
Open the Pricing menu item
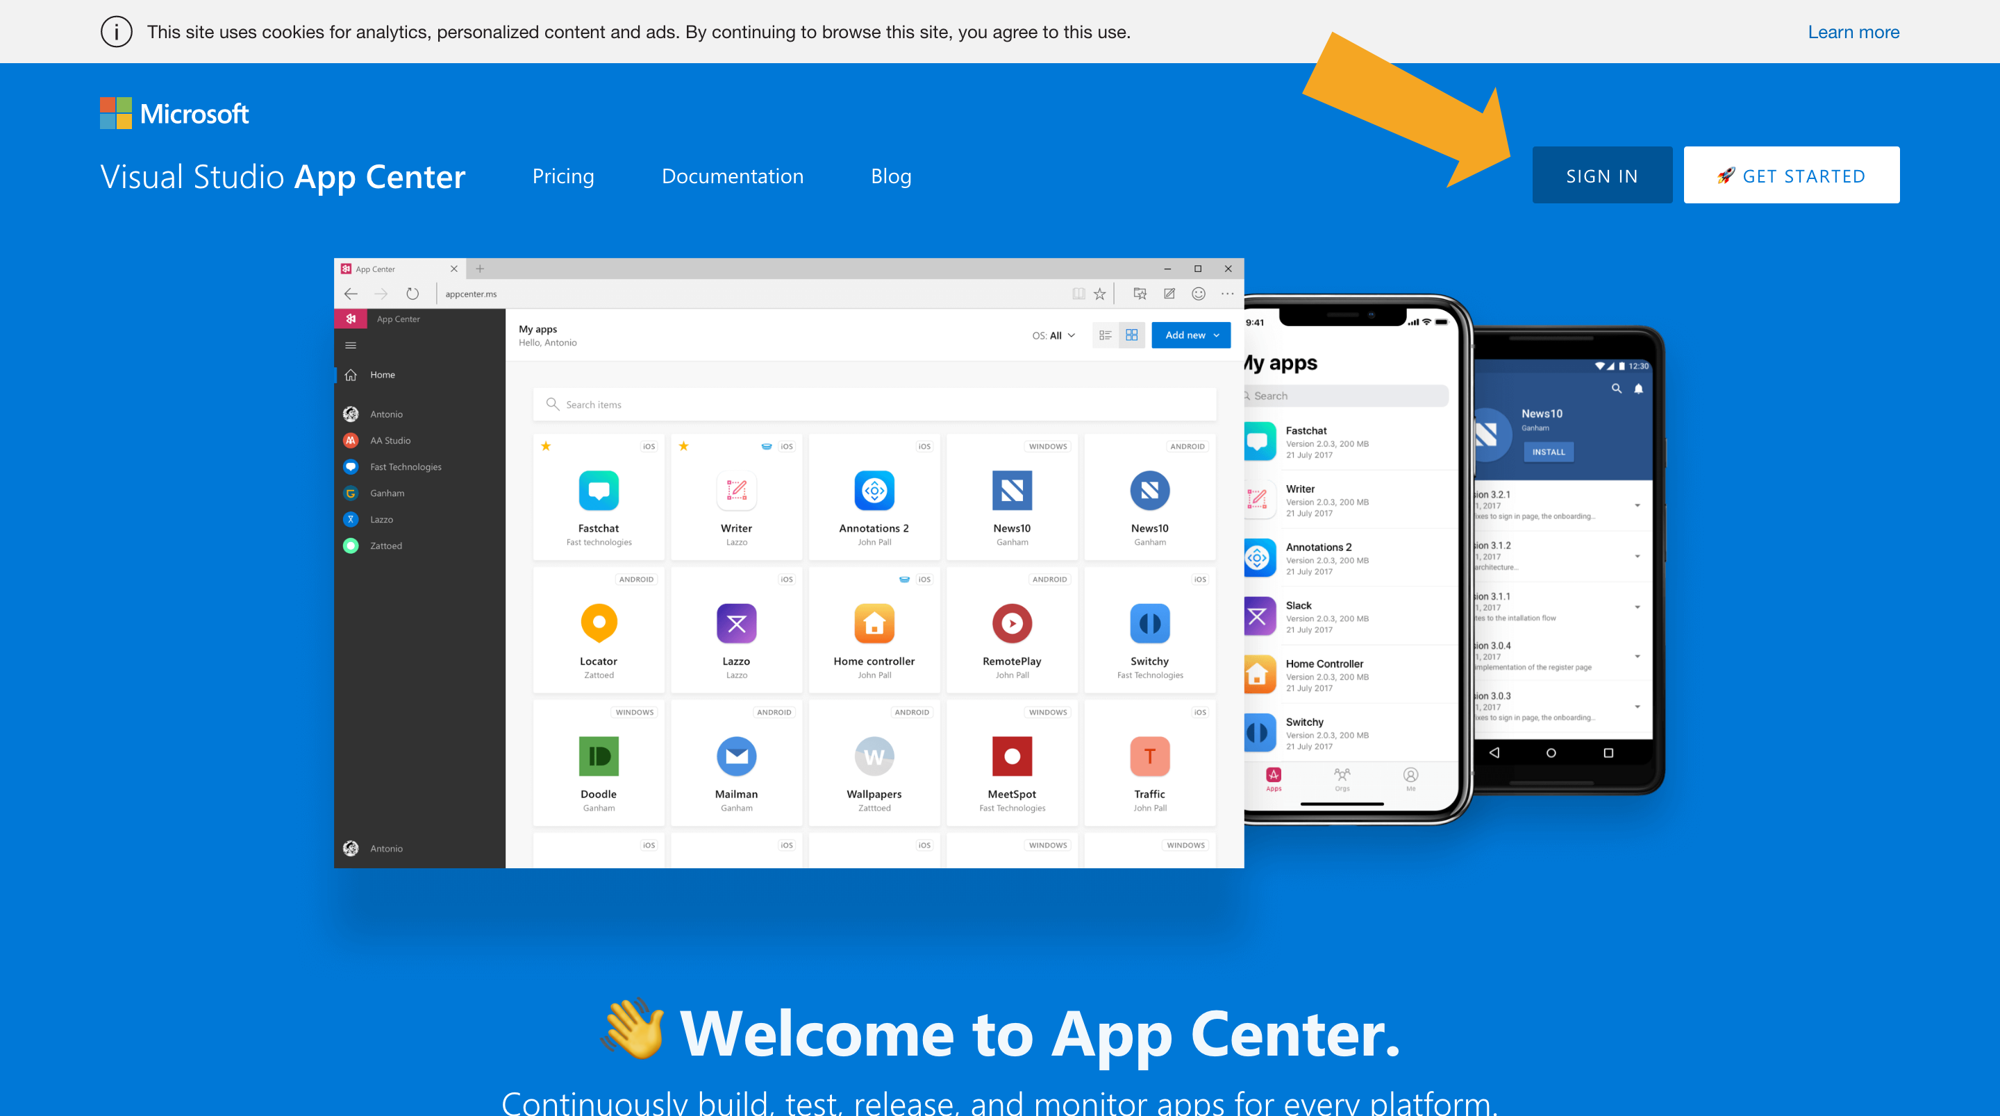click(563, 176)
